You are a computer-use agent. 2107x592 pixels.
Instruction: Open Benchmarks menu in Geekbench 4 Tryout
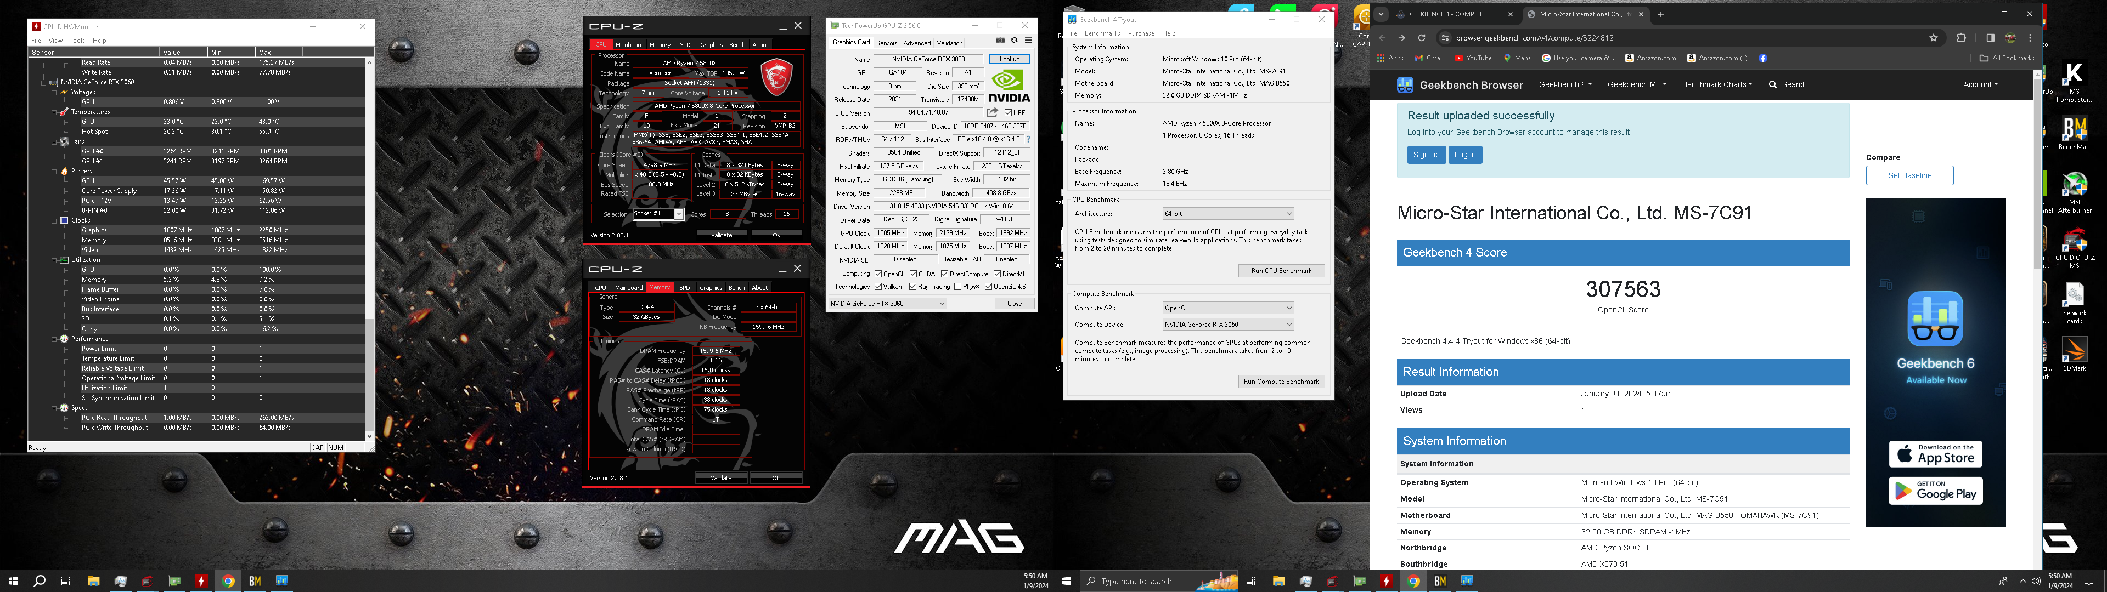[1102, 33]
